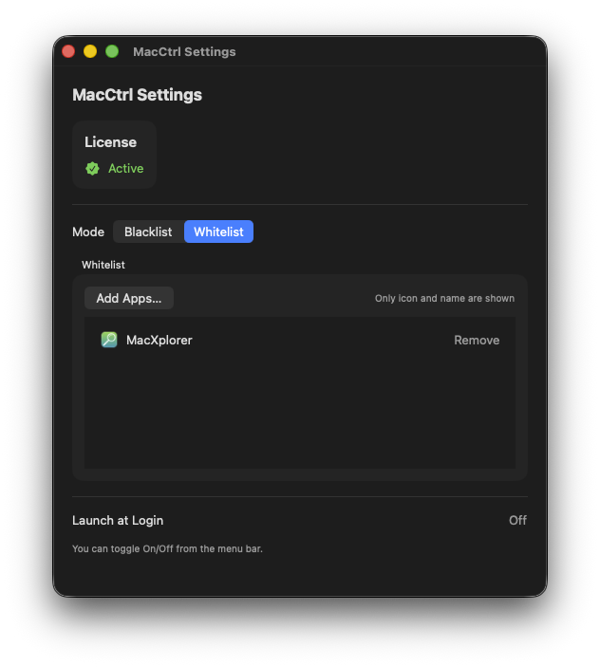Click the Launch at Login label

pos(118,520)
